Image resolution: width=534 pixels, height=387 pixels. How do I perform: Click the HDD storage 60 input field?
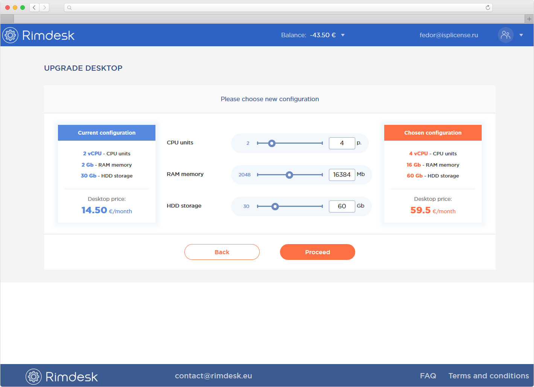tap(342, 206)
